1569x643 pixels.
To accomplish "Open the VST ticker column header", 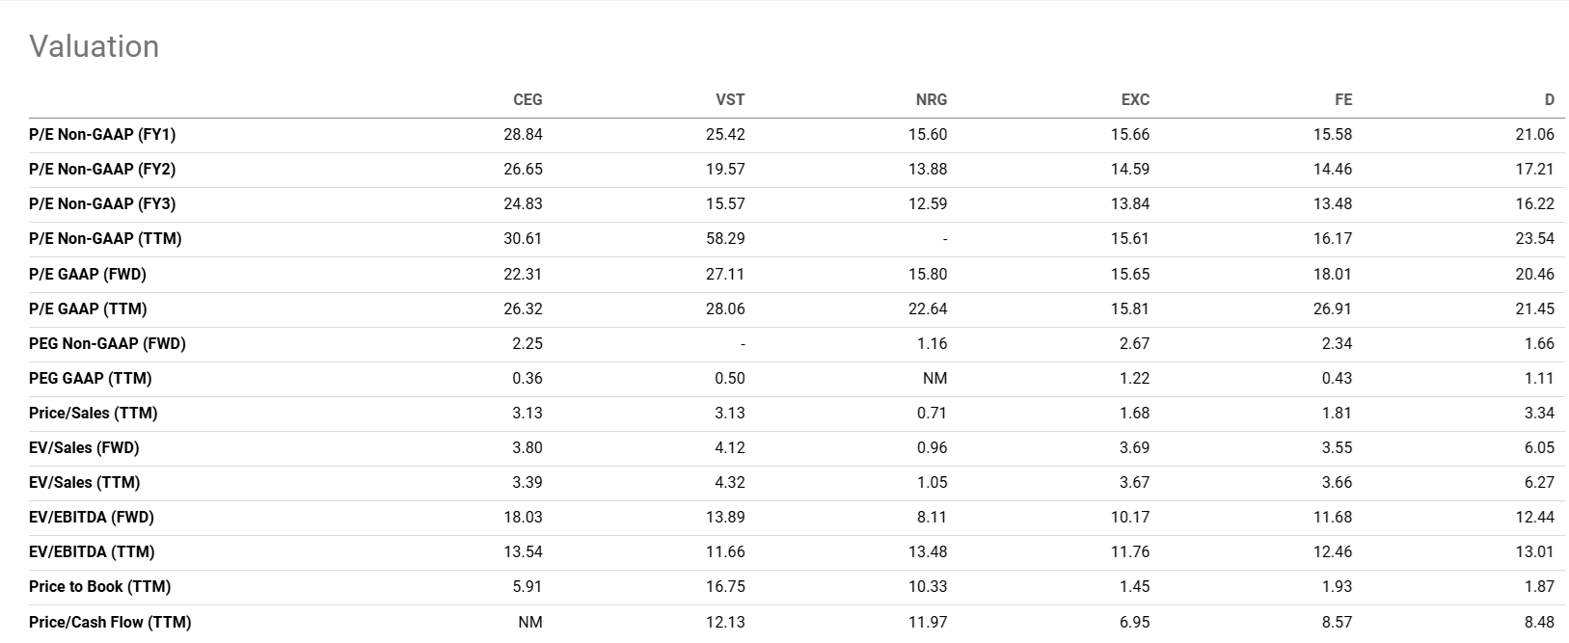I will tap(729, 99).
